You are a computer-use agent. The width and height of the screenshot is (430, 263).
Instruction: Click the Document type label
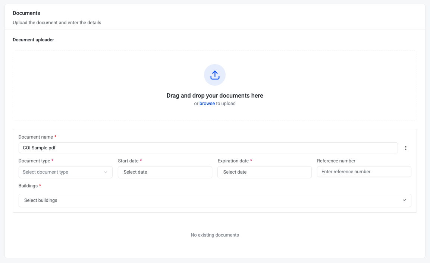(x=34, y=161)
